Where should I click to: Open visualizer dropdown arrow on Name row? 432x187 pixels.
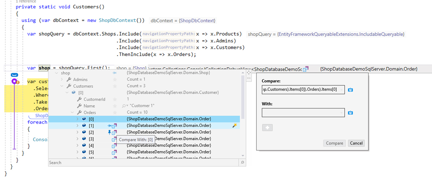point(127,106)
